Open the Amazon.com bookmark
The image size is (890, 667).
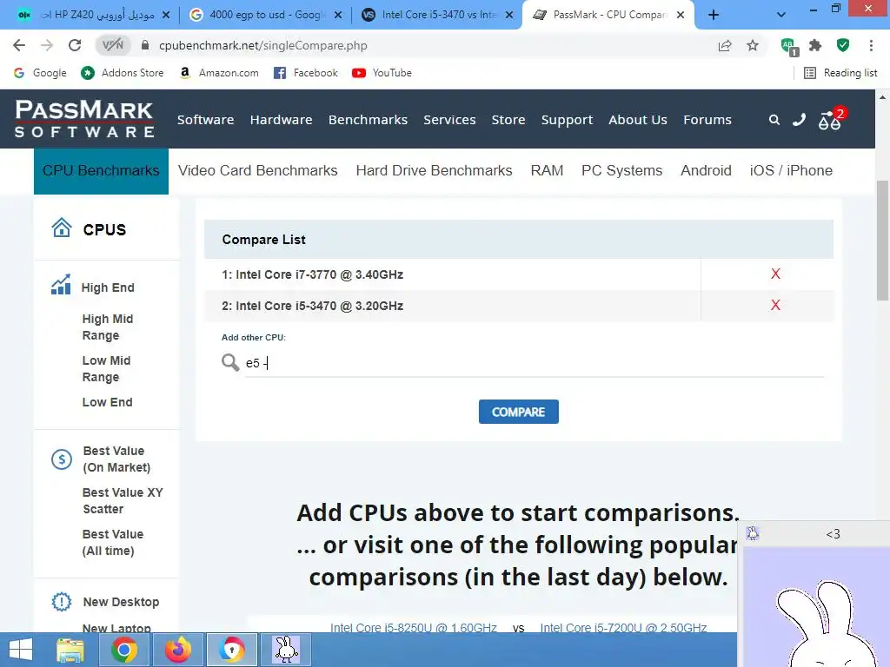pyautogui.click(x=219, y=73)
